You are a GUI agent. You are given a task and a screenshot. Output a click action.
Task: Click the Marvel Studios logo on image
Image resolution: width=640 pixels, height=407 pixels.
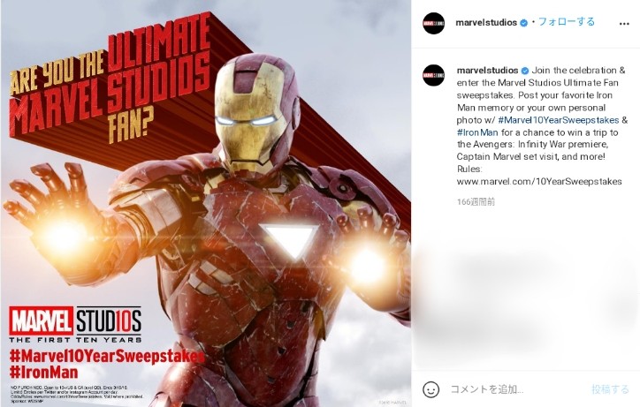[75, 324]
